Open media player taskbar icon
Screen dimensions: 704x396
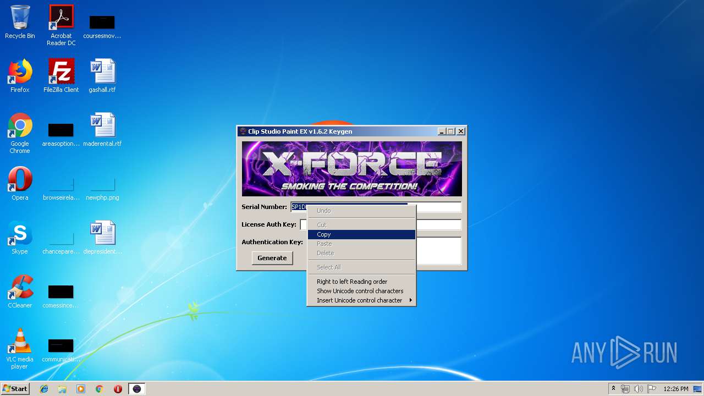(81, 389)
